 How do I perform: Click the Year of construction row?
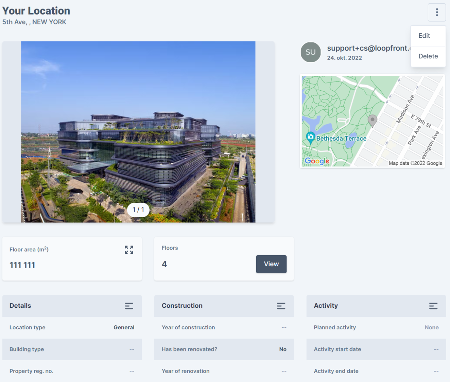pyautogui.click(x=224, y=328)
